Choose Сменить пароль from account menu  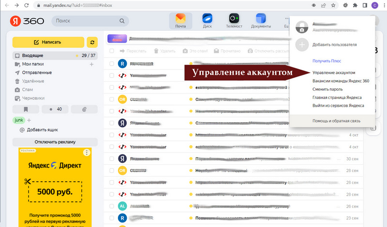click(x=330, y=89)
